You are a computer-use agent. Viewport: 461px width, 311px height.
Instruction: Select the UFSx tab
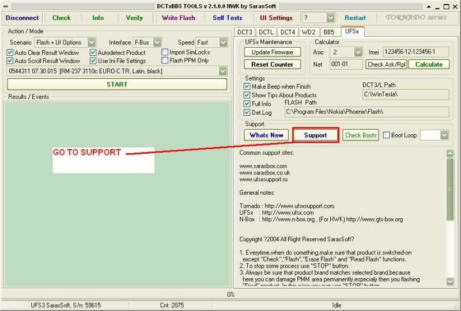pos(352,31)
